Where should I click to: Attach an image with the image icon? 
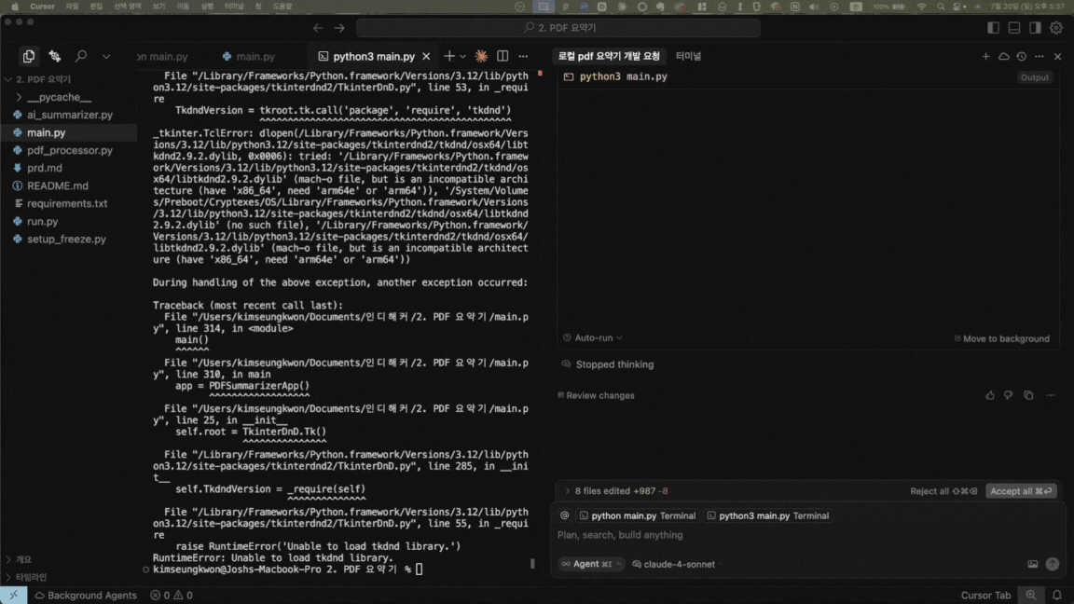pyautogui.click(x=1032, y=564)
